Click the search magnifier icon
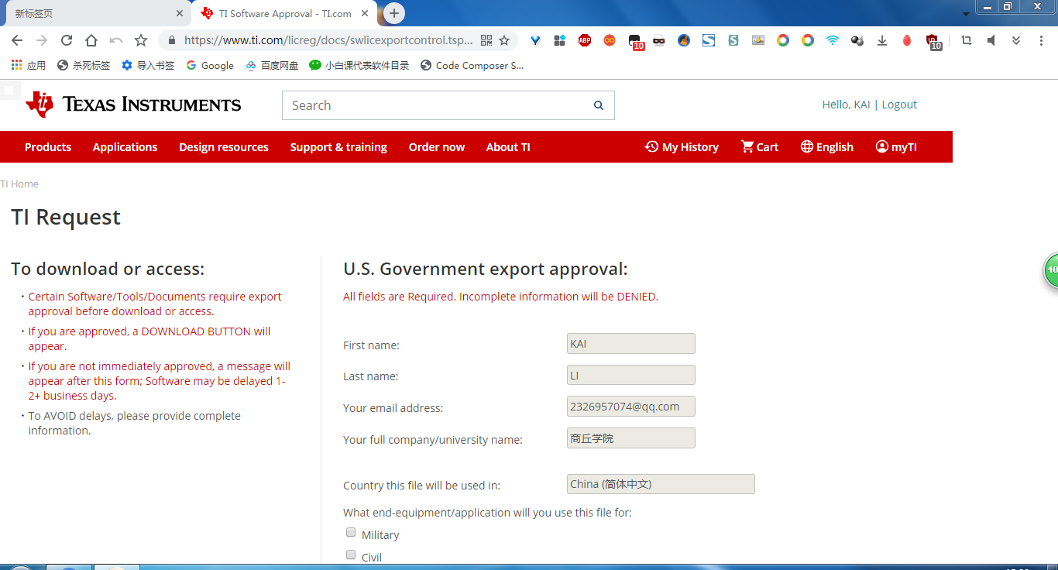The width and height of the screenshot is (1058, 570). pos(599,105)
